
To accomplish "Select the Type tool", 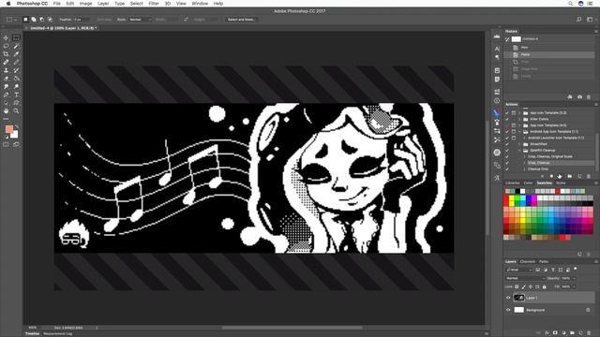I will (x=16, y=95).
